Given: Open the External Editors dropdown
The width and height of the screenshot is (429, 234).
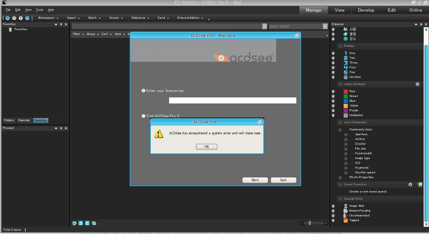Looking at the screenshot, I should [190, 18].
